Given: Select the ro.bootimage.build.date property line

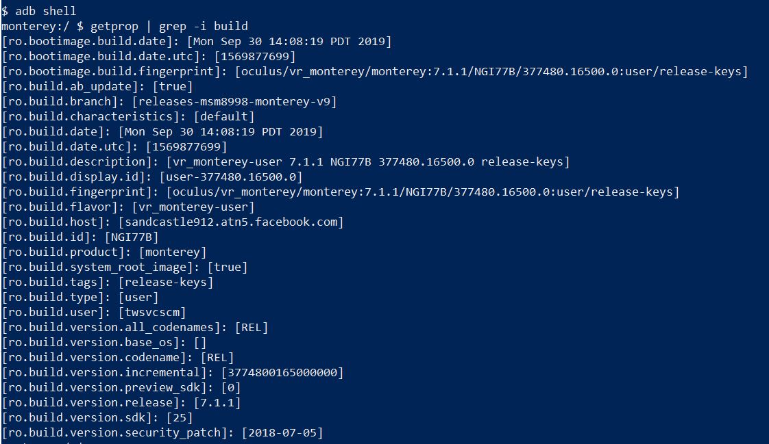Looking at the screenshot, I should (196, 41).
